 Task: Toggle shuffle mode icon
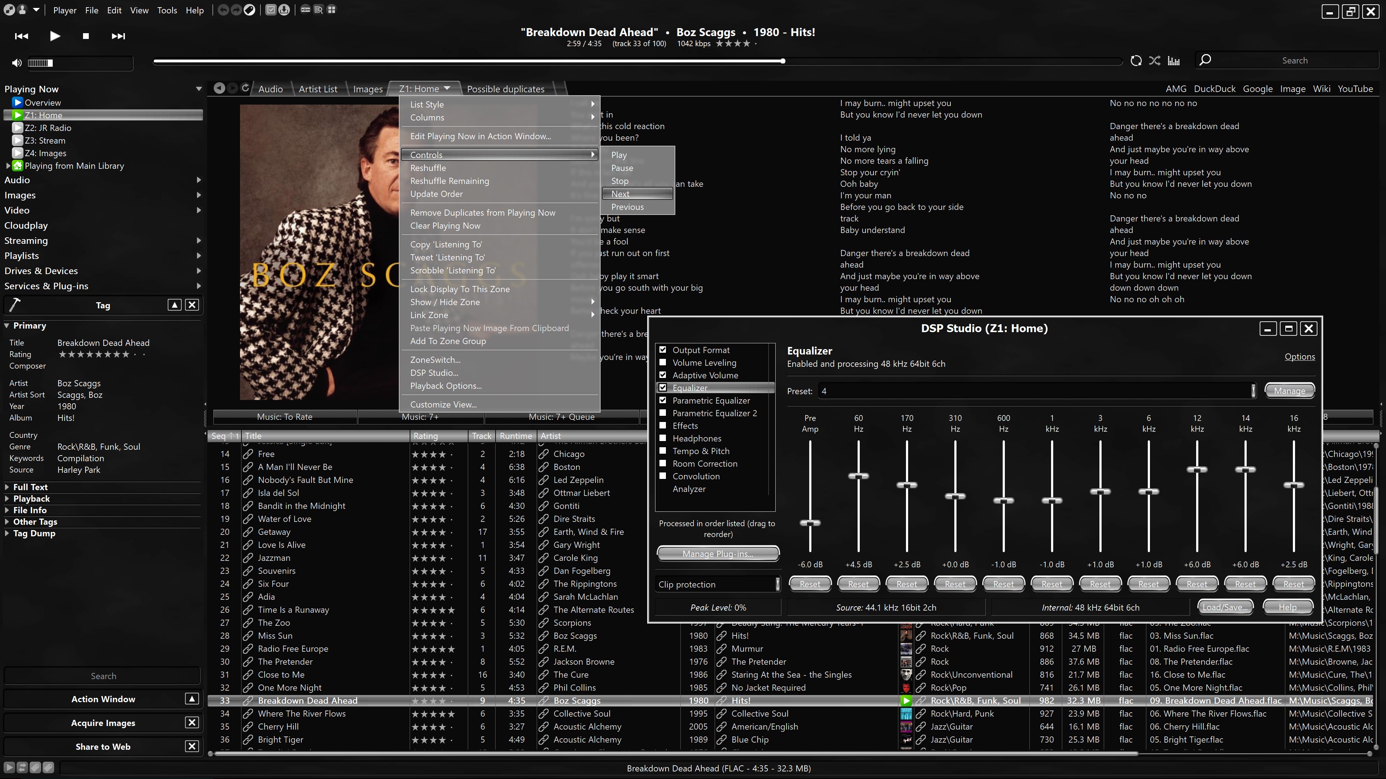click(1155, 60)
